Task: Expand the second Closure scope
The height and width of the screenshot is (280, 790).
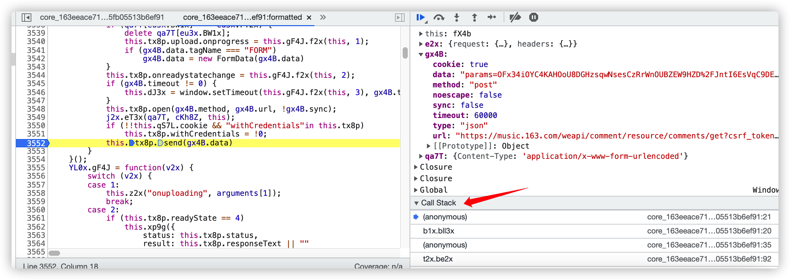Action: click(416, 178)
